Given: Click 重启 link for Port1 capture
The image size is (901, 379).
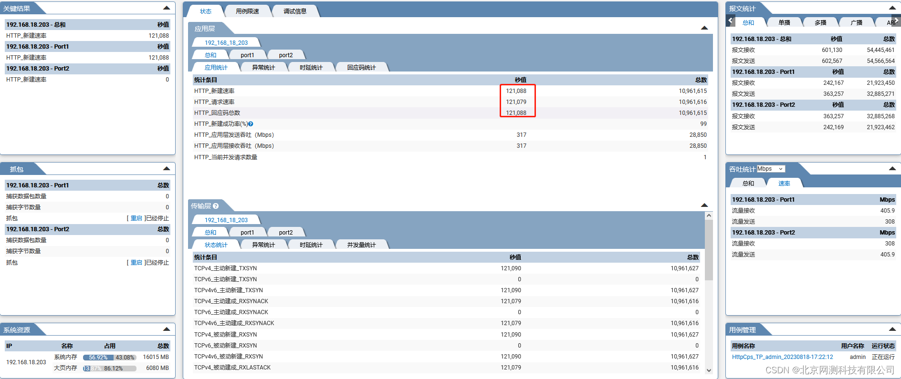Looking at the screenshot, I should click(x=136, y=218).
